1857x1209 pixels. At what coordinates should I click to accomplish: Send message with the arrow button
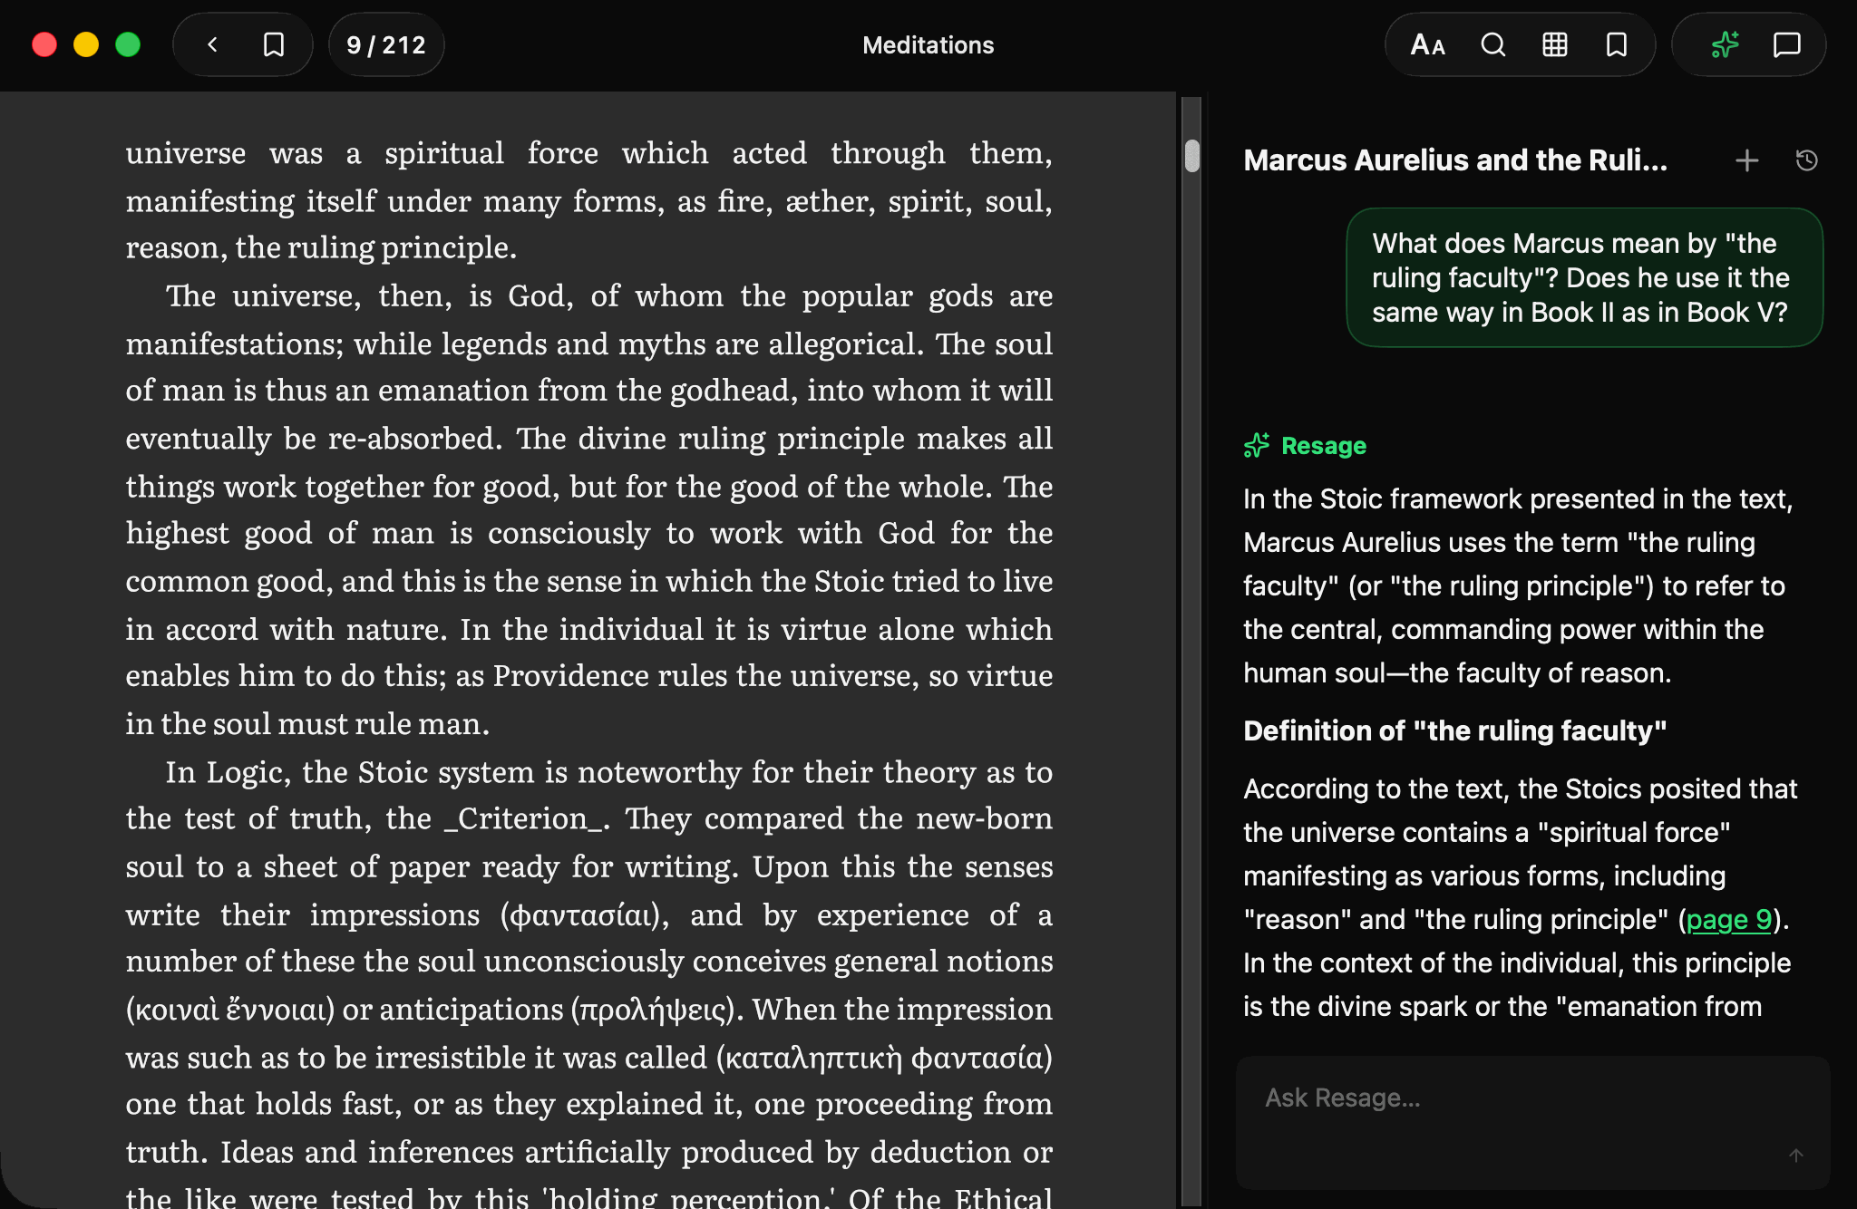pos(1795,1155)
